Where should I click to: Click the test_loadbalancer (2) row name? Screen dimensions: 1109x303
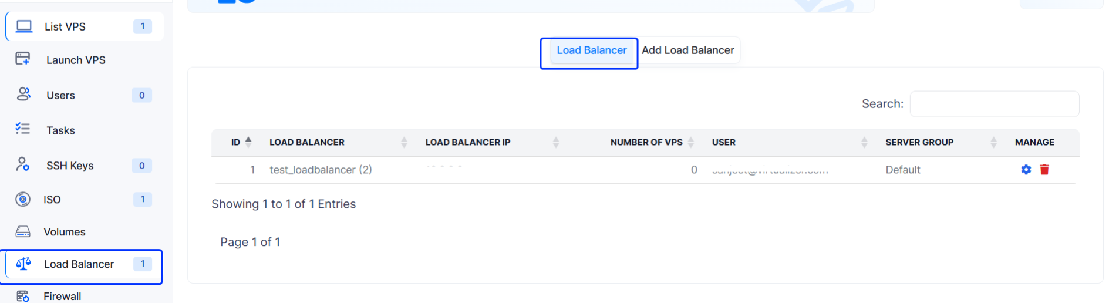coord(321,170)
